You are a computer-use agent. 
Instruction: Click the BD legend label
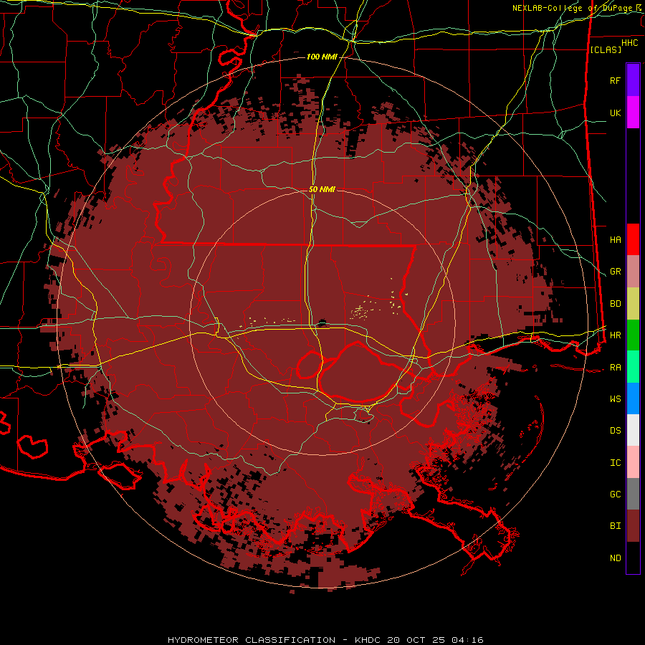615,304
